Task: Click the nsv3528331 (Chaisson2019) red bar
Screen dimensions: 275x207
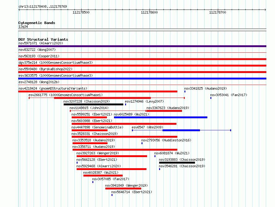Action: point(125,137)
